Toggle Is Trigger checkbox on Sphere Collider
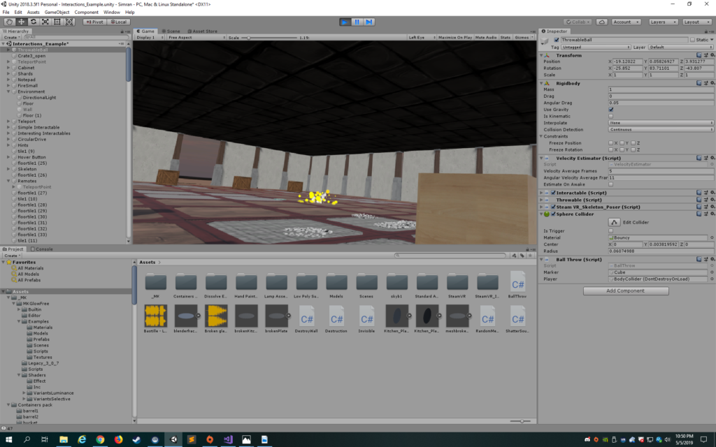This screenshot has width=716, height=447. [611, 231]
